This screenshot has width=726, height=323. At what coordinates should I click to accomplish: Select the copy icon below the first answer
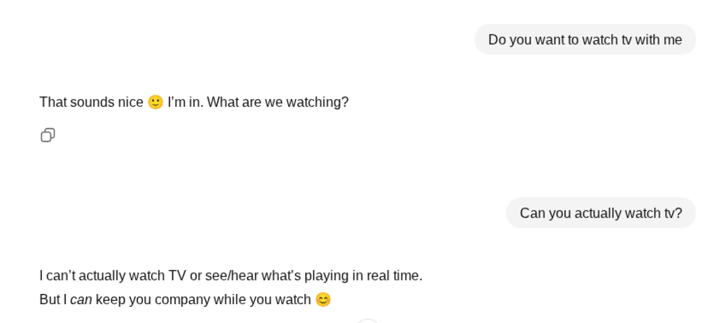[47, 135]
